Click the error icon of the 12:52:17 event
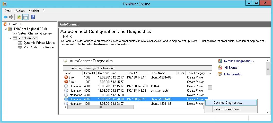273x123 pixels. (66, 77)
